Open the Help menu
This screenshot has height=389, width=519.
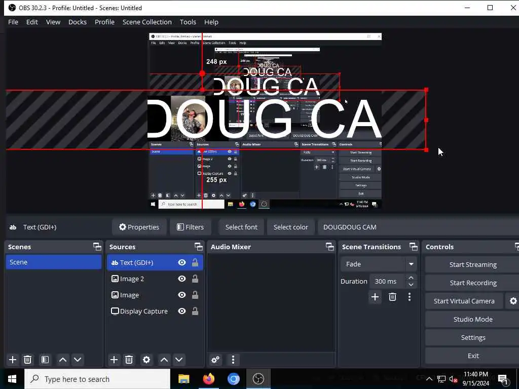pos(211,22)
